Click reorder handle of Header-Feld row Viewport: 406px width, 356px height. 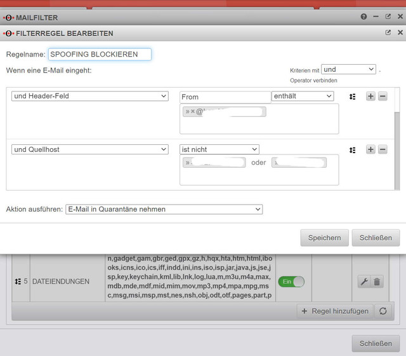(x=352, y=97)
